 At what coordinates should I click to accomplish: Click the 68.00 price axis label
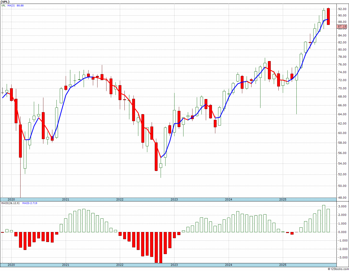342,96
